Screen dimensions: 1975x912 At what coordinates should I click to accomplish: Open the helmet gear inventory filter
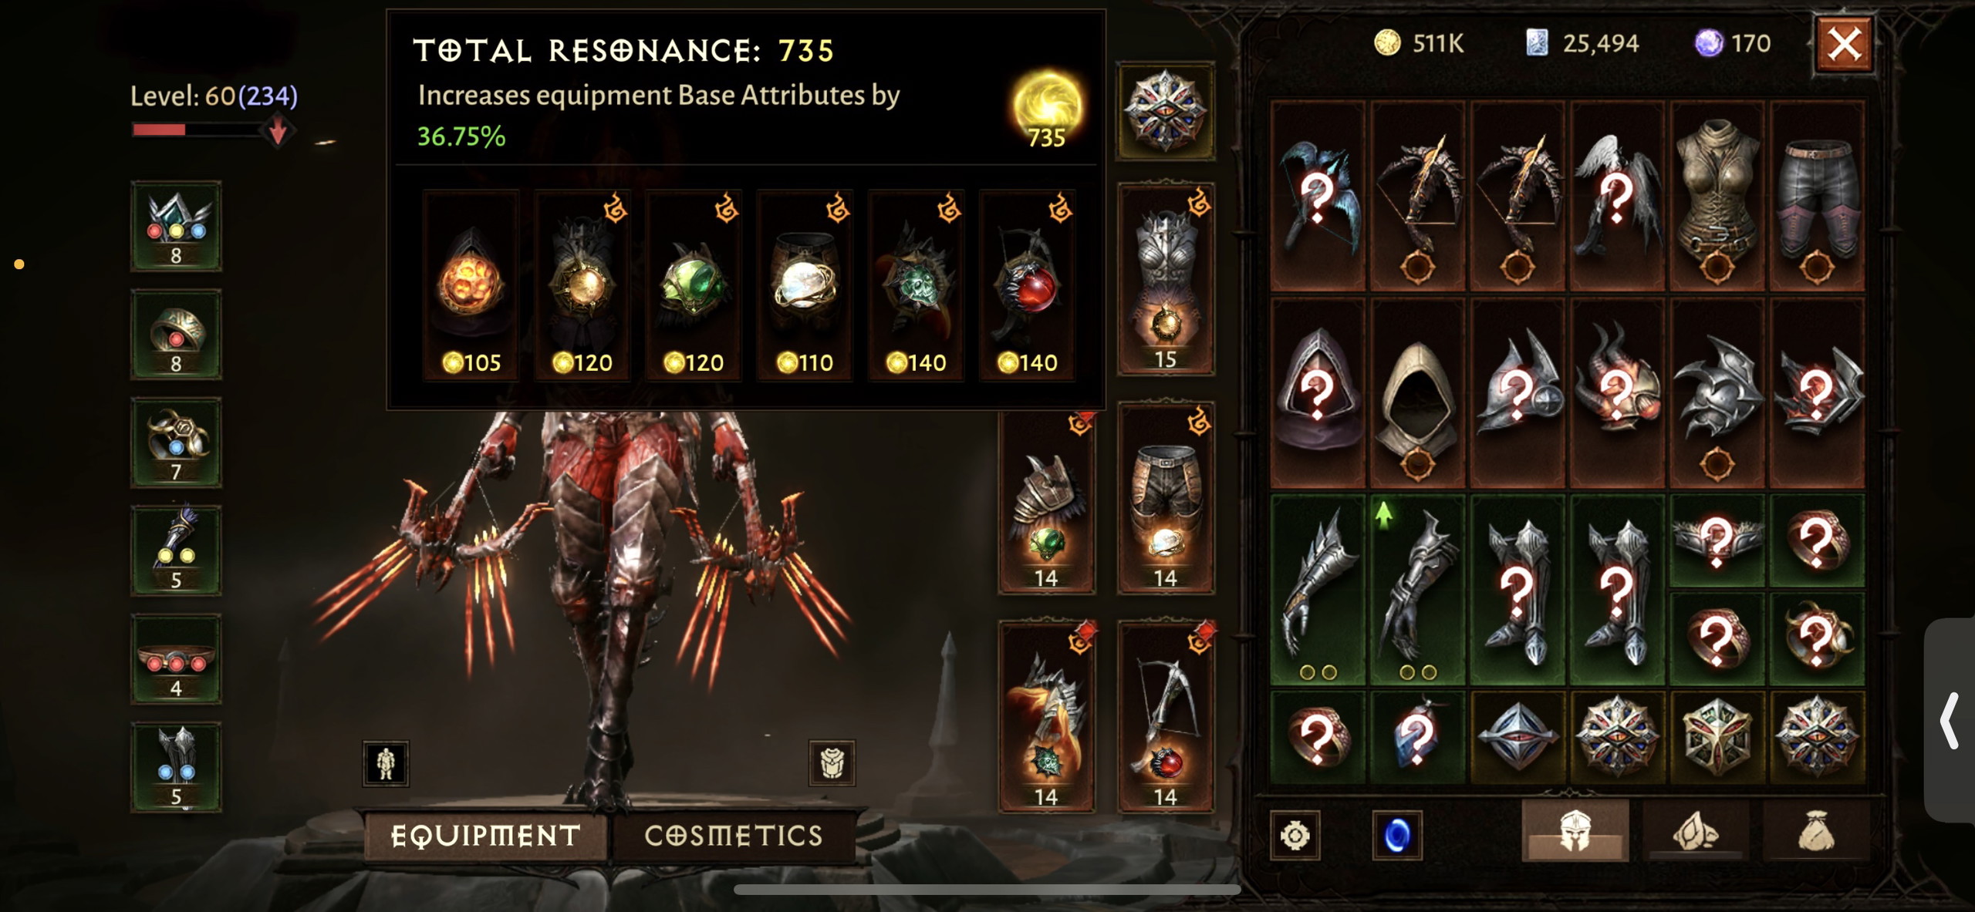pyautogui.click(x=1575, y=831)
